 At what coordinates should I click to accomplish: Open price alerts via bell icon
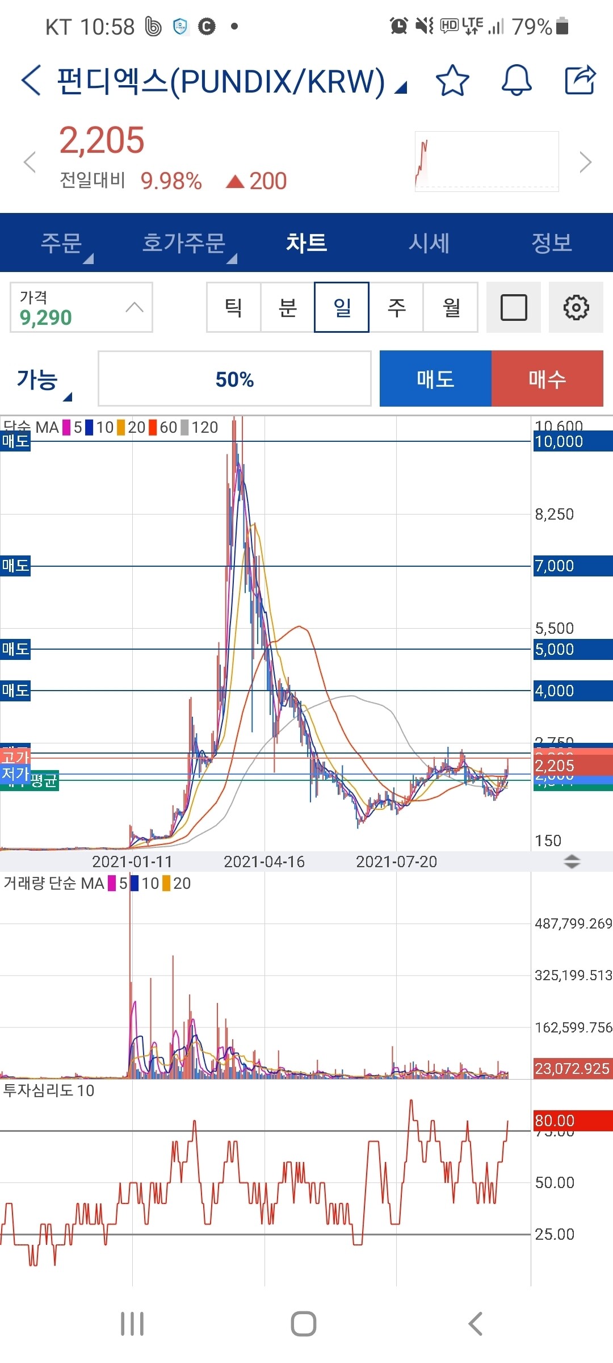click(516, 80)
